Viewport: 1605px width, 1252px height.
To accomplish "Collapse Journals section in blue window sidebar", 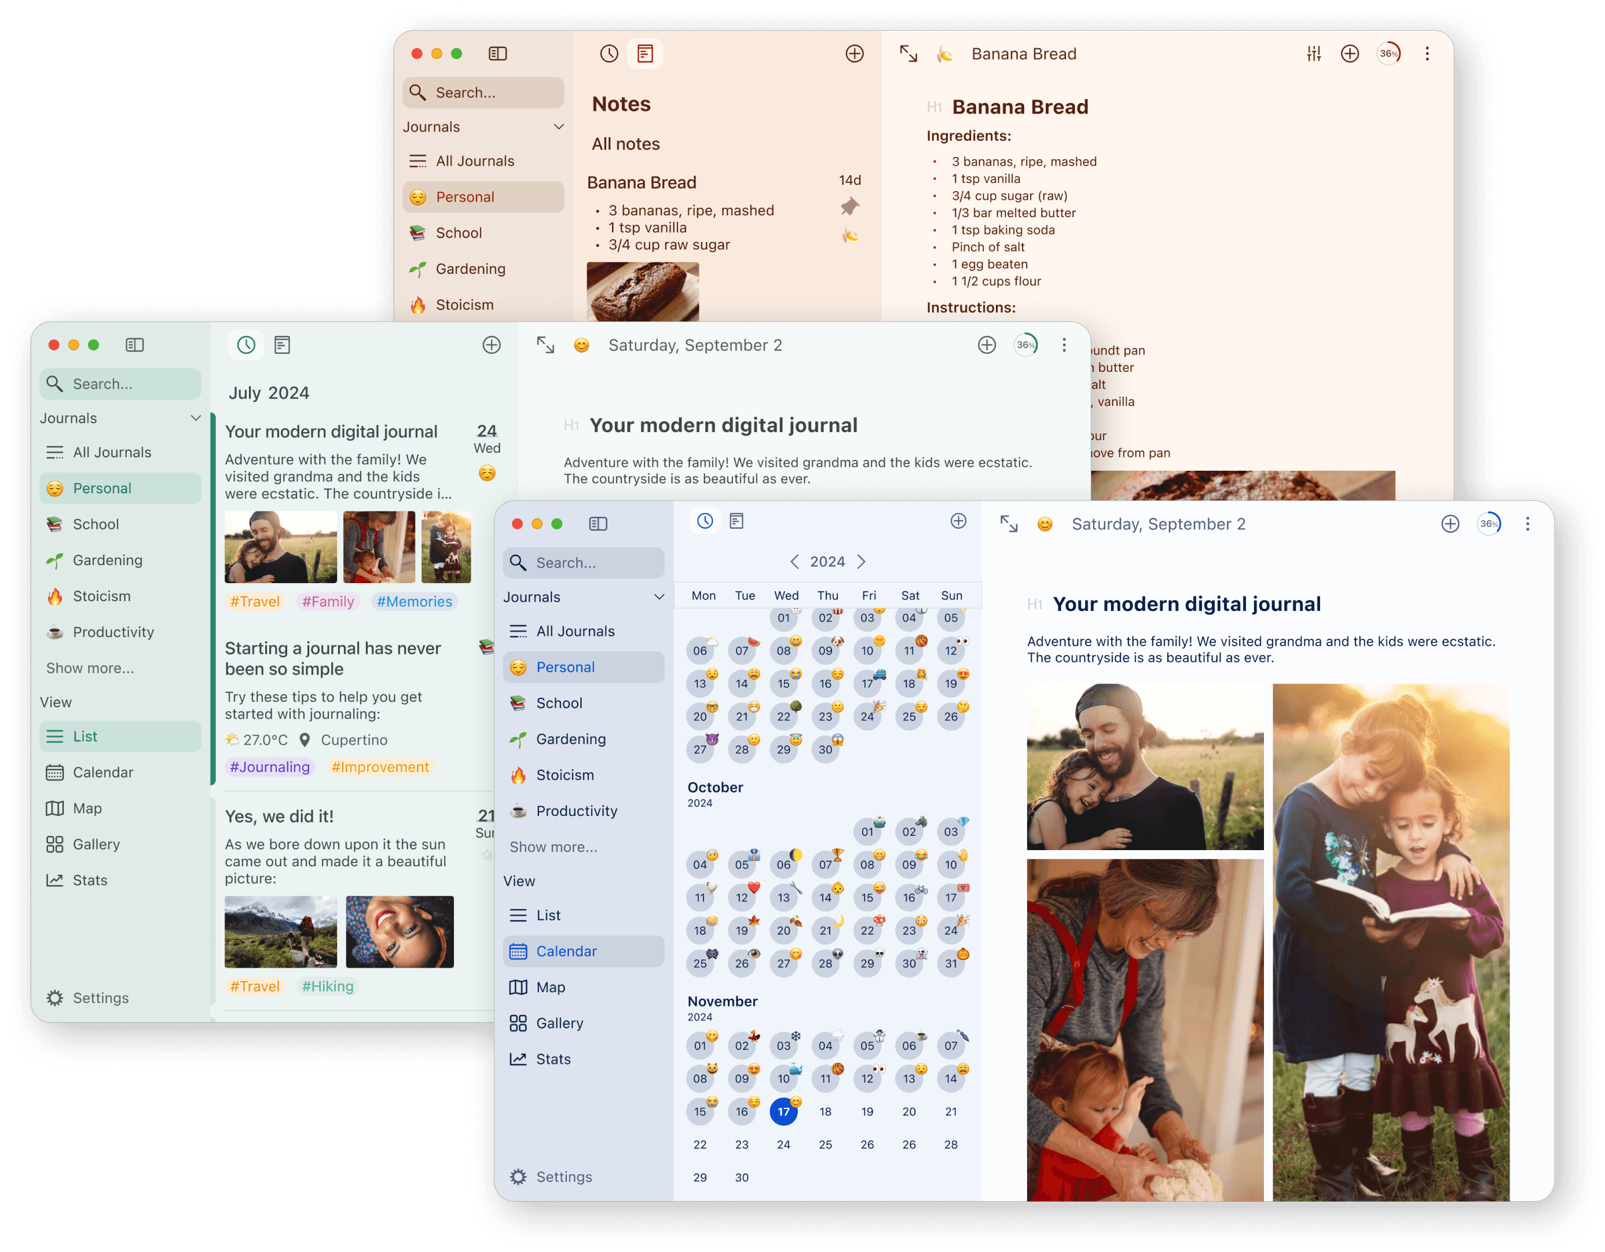I will coord(658,597).
